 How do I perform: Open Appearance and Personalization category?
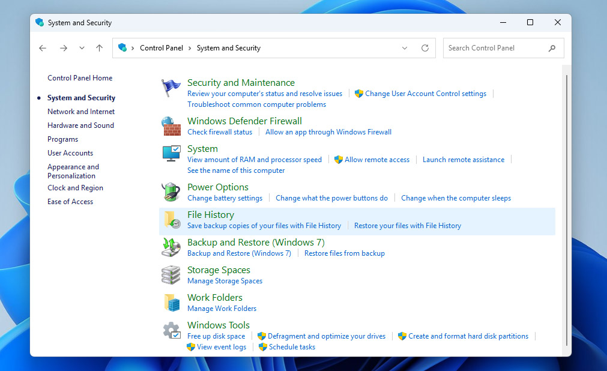click(x=73, y=171)
